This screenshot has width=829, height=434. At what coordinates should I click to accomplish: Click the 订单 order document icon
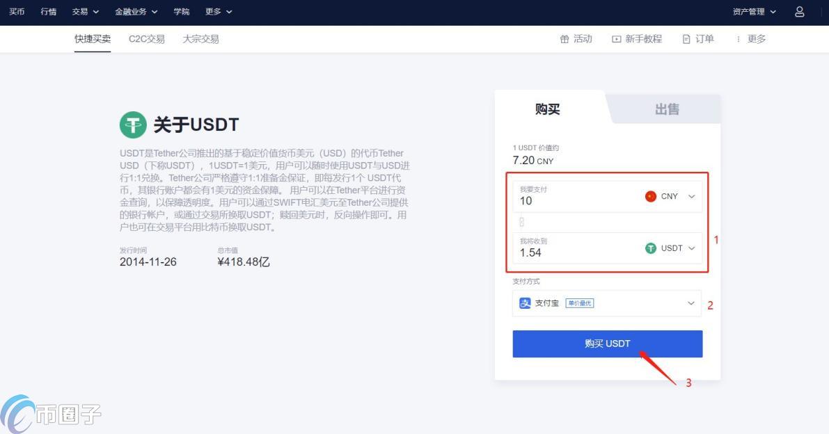tap(686, 39)
